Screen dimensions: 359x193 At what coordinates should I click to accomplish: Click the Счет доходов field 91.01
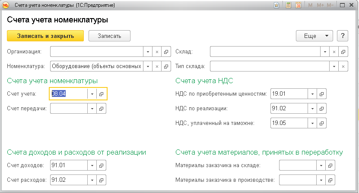click(x=69, y=165)
